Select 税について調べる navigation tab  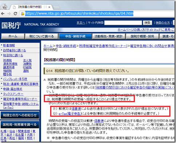(41, 36)
